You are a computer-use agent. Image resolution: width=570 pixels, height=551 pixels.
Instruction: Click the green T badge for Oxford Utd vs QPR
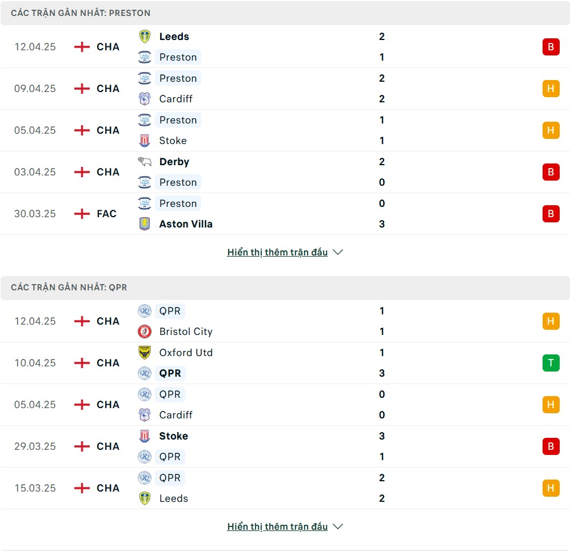coord(551,363)
